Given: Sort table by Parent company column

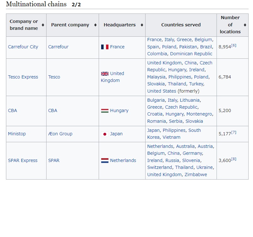Looking at the screenshot, I should 95,25.
